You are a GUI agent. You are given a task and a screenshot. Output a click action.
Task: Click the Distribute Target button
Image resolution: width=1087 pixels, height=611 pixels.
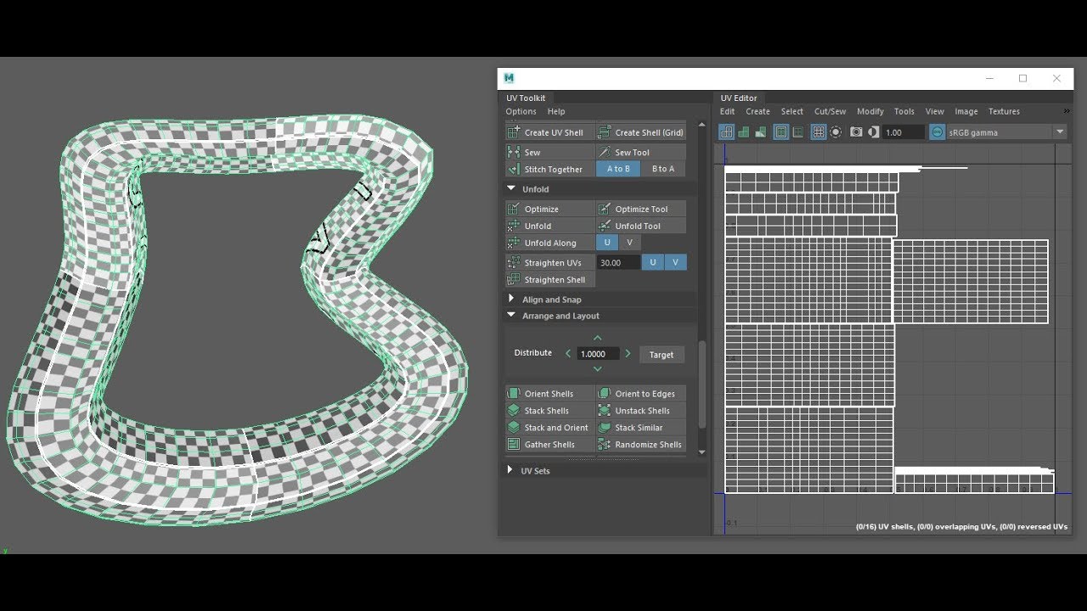[662, 355]
